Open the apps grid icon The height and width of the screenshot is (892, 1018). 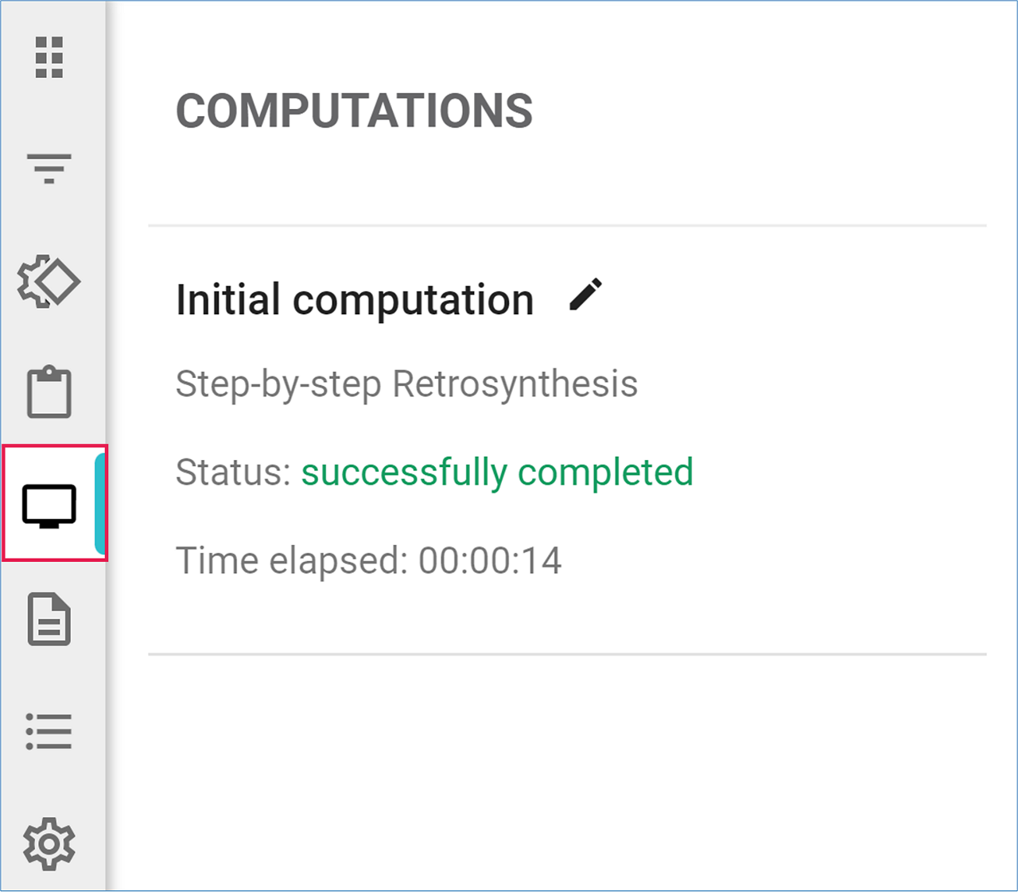click(49, 57)
